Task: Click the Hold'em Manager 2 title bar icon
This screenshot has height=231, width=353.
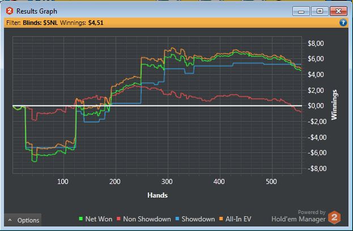Action: click(9, 11)
